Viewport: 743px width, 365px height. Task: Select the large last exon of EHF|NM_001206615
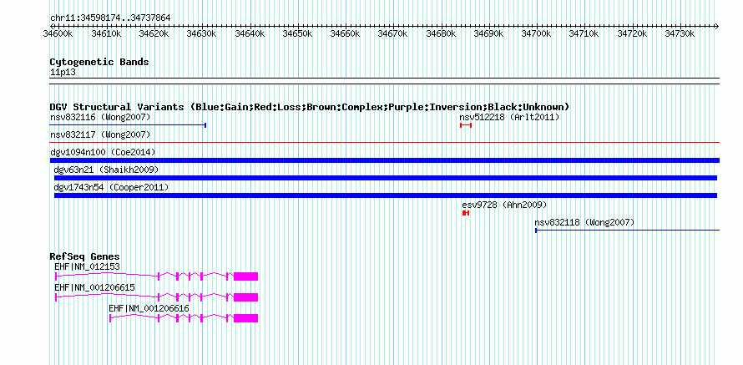click(x=246, y=297)
